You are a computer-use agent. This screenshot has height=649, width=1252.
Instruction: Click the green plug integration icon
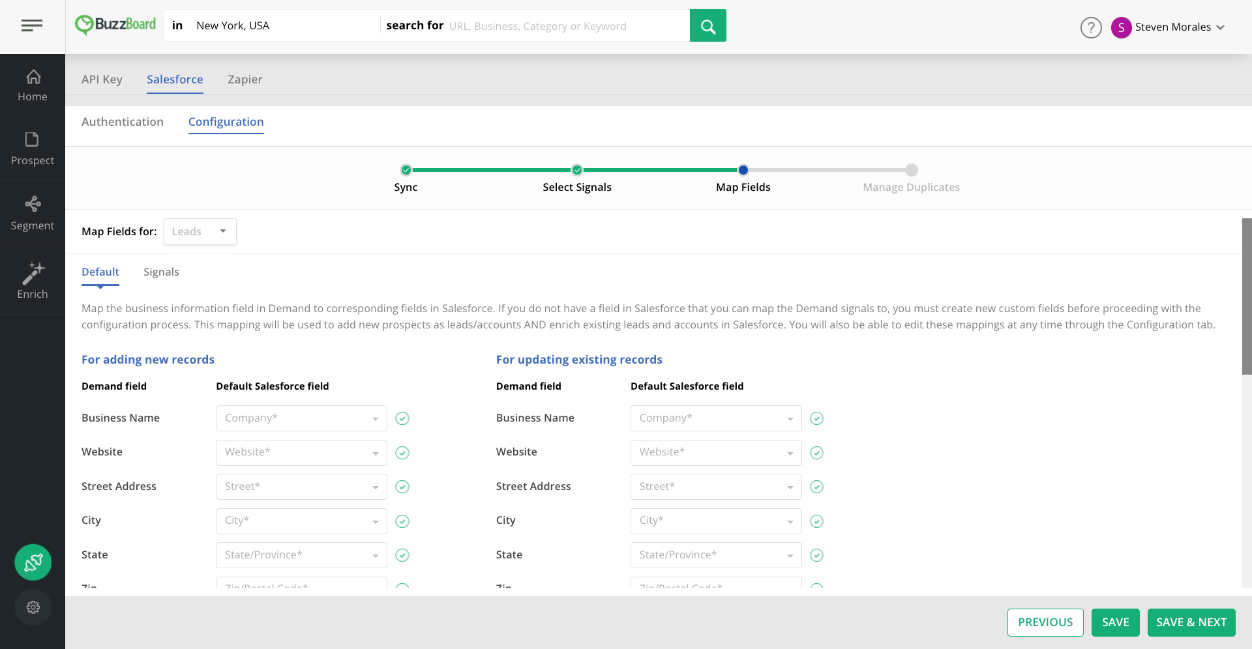pyautogui.click(x=33, y=562)
